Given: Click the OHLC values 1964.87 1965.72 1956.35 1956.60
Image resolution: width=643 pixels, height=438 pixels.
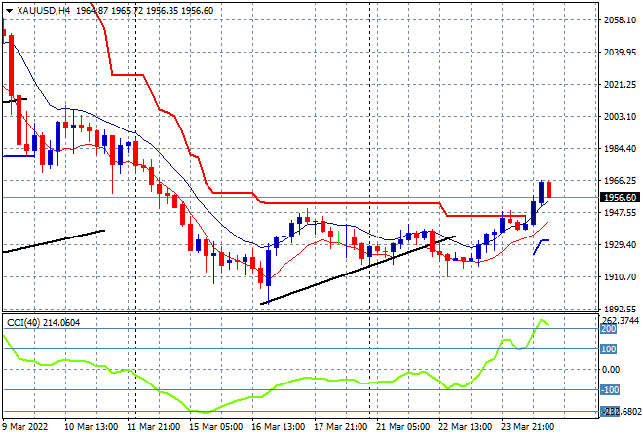Looking at the screenshot, I should click(145, 11).
